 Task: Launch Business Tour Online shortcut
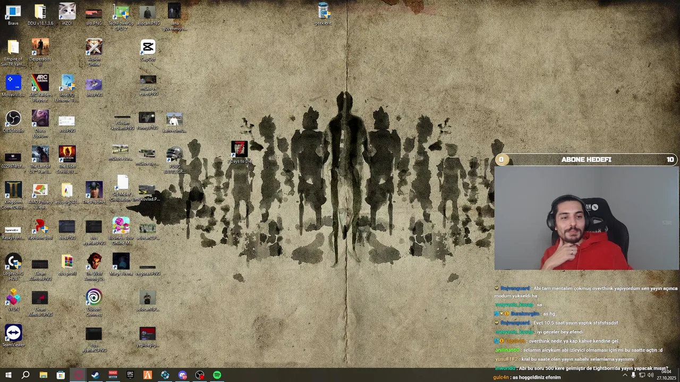pos(121,231)
